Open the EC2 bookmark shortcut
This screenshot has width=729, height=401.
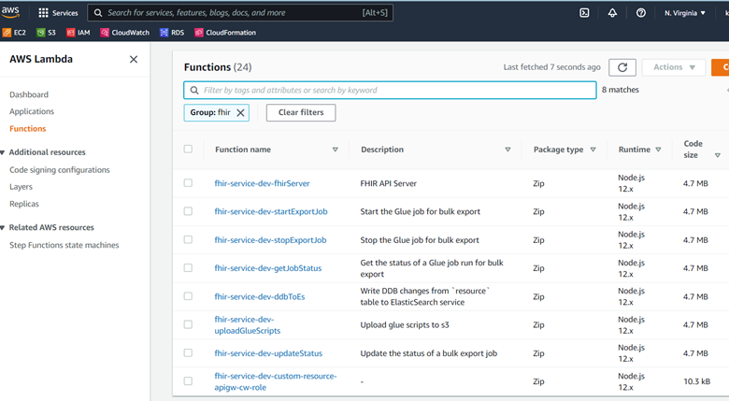coord(14,33)
